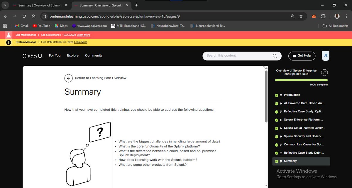Click Return to Learning Path Overview

[x=101, y=78]
